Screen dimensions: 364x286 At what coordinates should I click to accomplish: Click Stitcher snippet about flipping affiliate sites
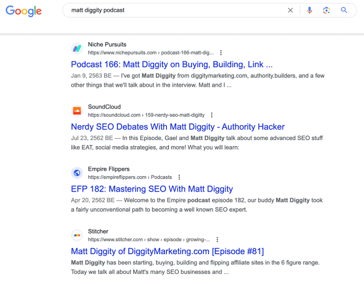[195, 267]
